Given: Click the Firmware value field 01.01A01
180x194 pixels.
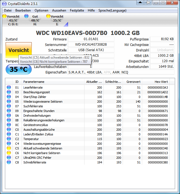Looking at the screenshot, I should click(91, 39).
